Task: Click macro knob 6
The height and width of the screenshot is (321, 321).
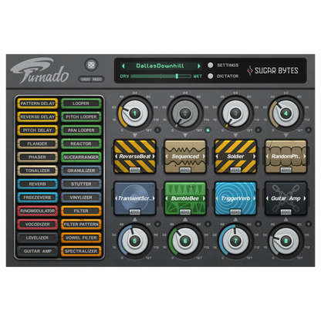Action: tap(185, 241)
